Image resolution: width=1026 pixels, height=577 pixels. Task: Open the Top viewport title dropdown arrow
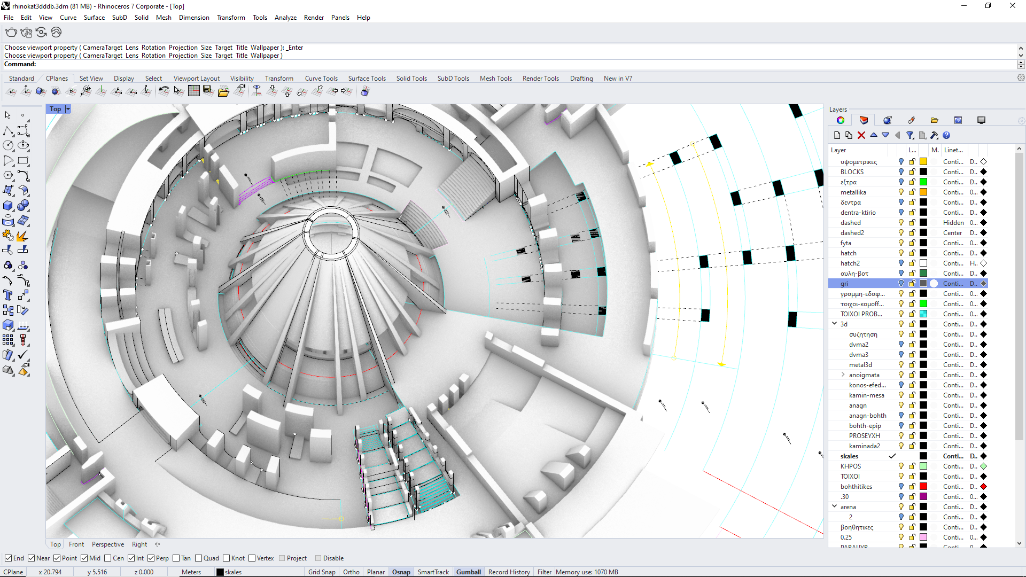point(68,109)
